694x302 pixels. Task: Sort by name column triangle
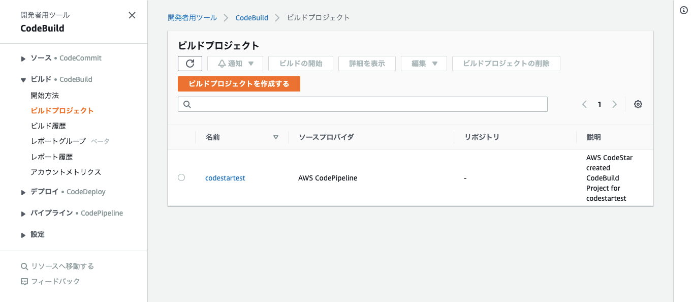pos(276,137)
